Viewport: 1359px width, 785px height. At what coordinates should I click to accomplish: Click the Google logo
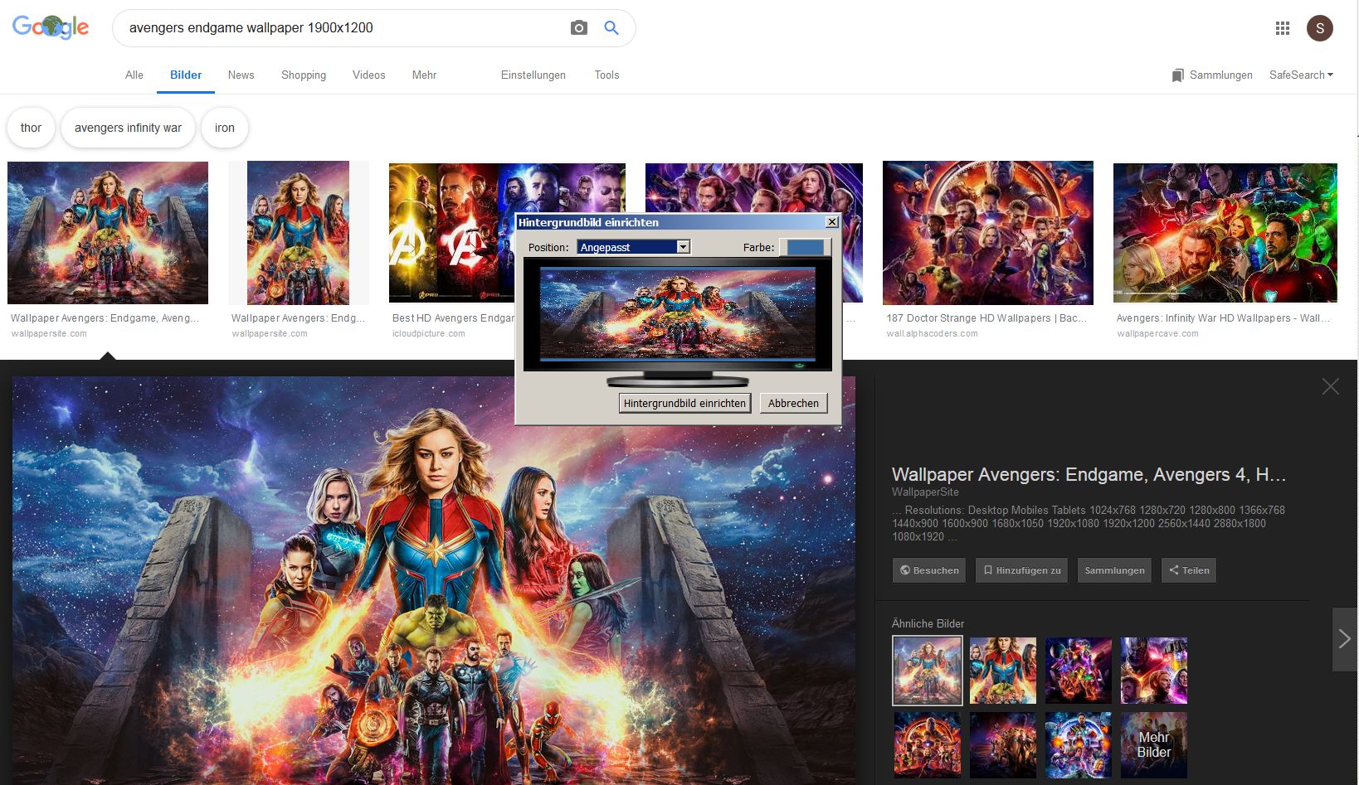click(x=51, y=27)
